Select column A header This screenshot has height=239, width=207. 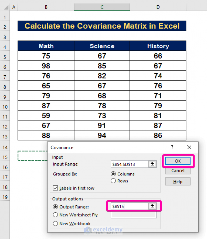[x=14, y=7]
